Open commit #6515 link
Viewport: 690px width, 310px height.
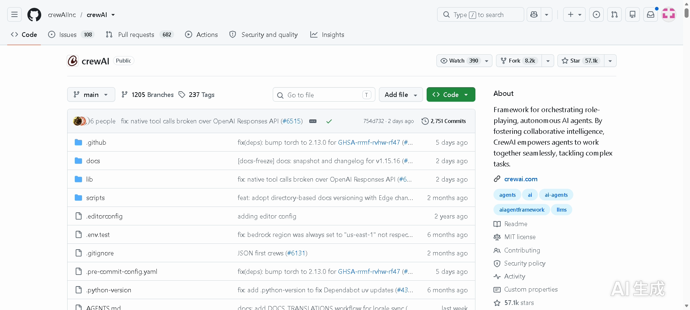tap(292, 121)
